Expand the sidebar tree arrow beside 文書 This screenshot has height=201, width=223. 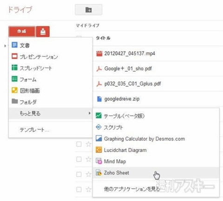click(5, 46)
